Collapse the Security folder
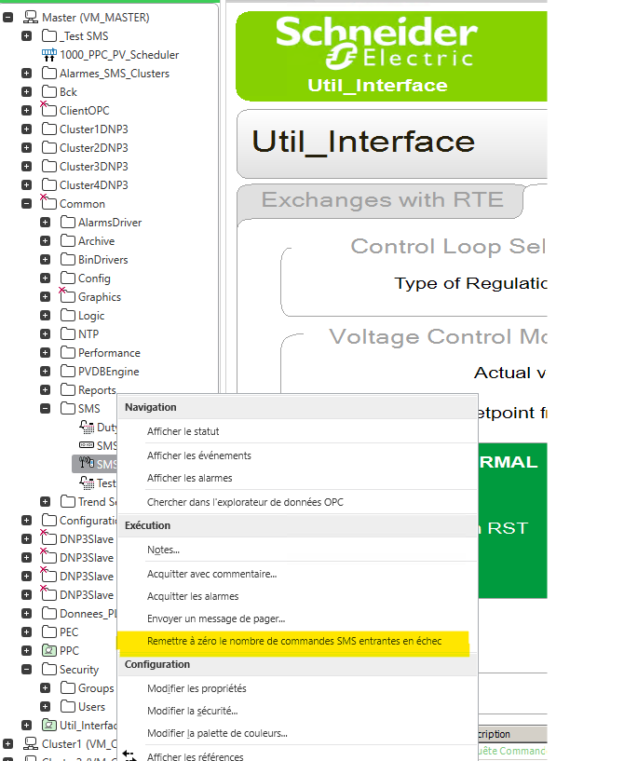This screenshot has width=624, height=761. pyautogui.click(x=27, y=669)
